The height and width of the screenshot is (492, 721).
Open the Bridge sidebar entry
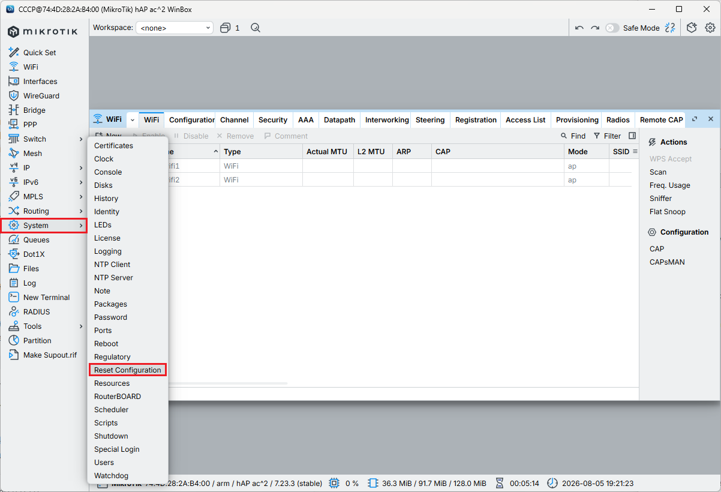pyautogui.click(x=34, y=110)
